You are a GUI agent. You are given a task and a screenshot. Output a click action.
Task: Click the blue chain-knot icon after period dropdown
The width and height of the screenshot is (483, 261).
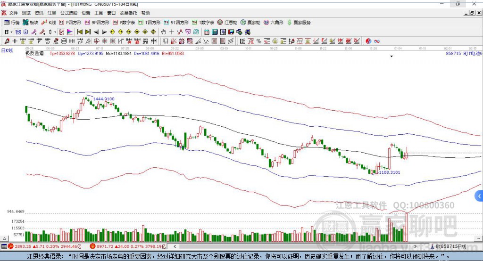click(x=18, y=32)
